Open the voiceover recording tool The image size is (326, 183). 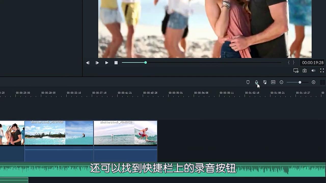point(256,82)
